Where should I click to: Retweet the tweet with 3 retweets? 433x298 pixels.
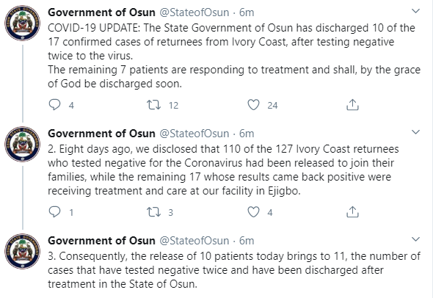153,212
